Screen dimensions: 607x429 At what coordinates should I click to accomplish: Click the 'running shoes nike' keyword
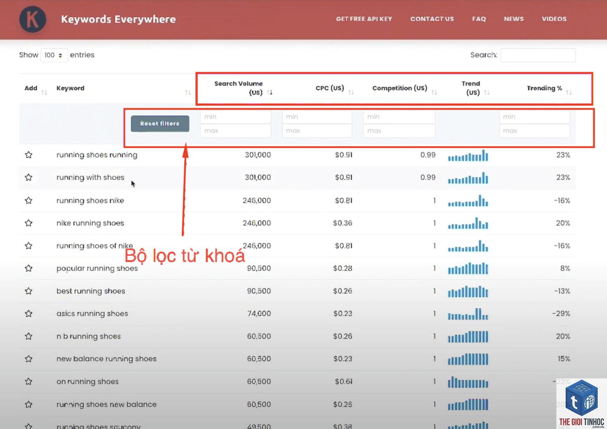[90, 200]
